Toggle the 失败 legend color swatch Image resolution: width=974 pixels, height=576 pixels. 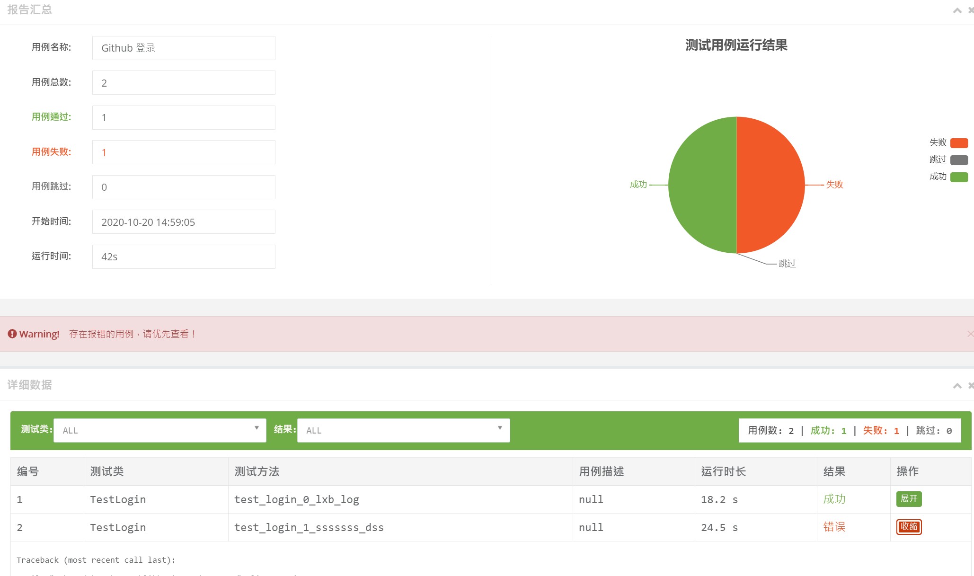(x=959, y=143)
